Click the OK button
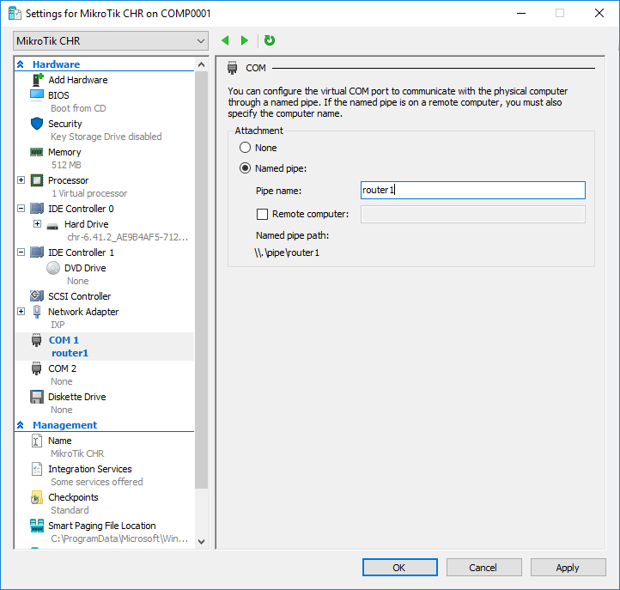Viewport: 620px width, 590px height. (x=398, y=567)
